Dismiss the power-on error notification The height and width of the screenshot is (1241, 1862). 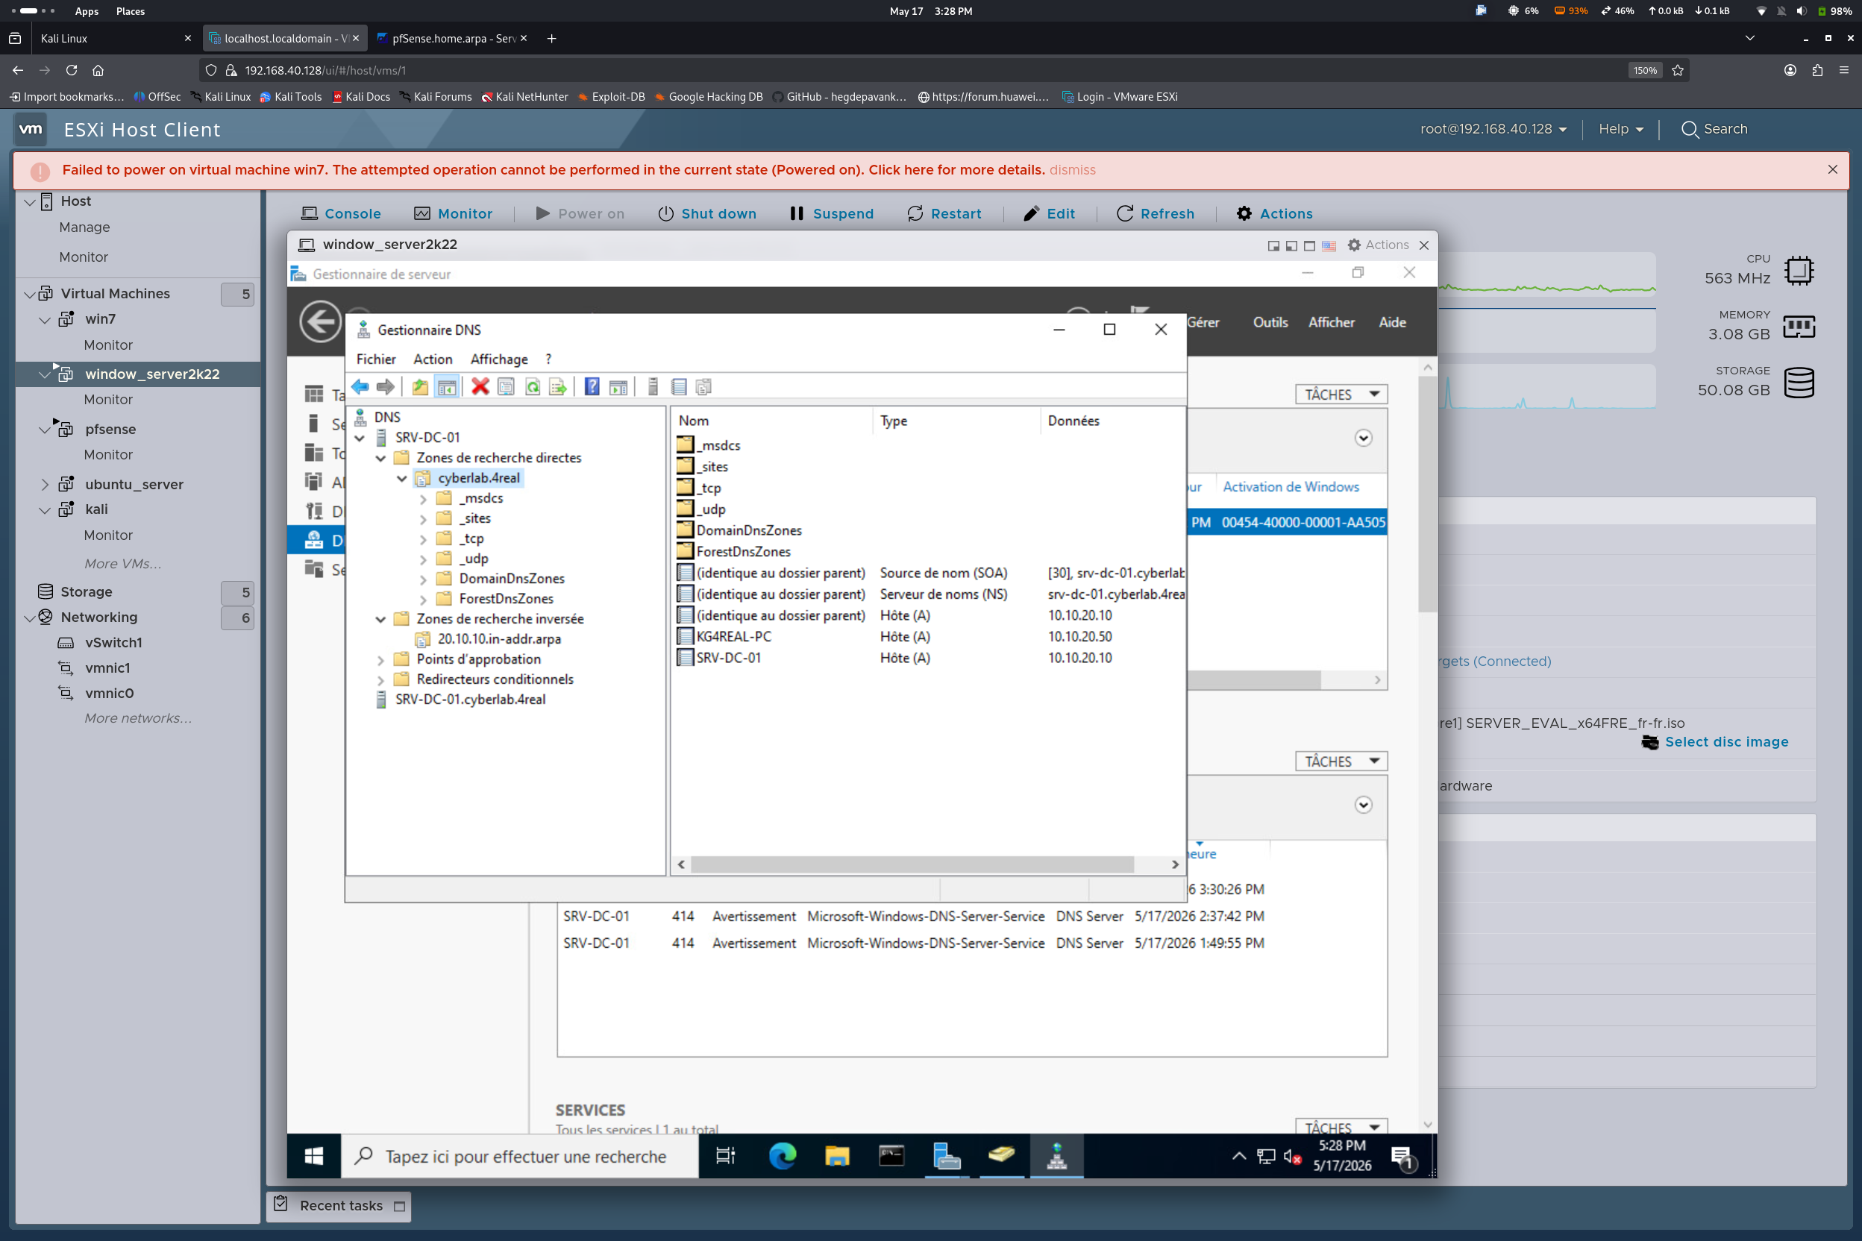click(1072, 170)
